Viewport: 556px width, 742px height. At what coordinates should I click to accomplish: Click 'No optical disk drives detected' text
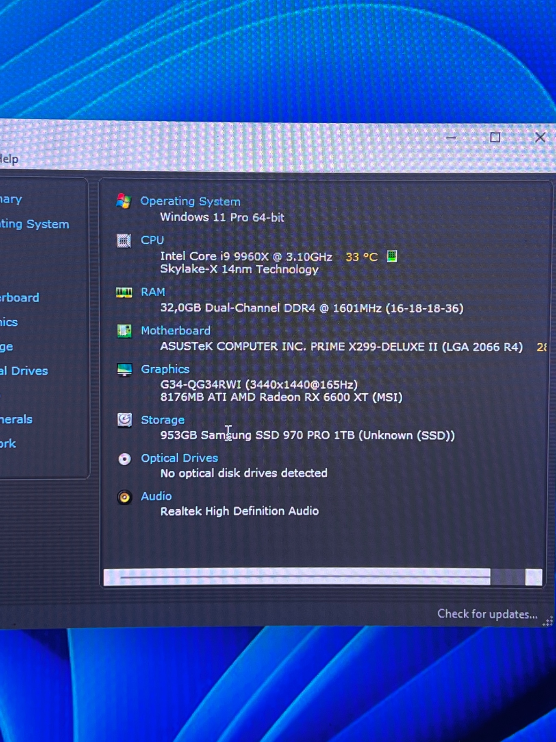244,473
